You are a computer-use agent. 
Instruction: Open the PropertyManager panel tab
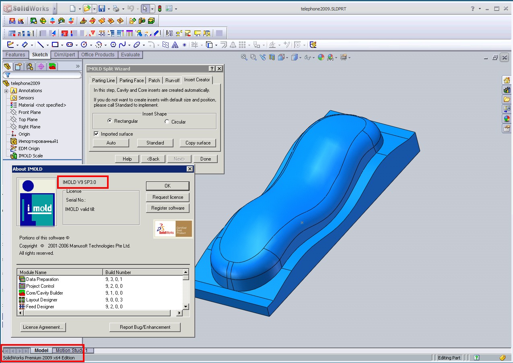[18, 66]
